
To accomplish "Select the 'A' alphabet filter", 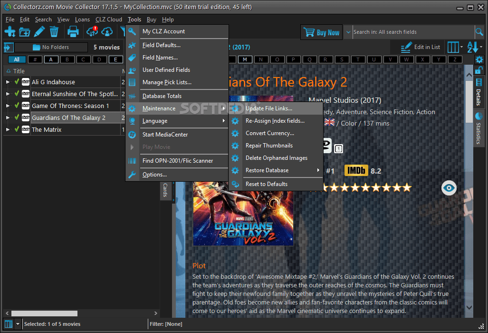I will tap(51, 59).
